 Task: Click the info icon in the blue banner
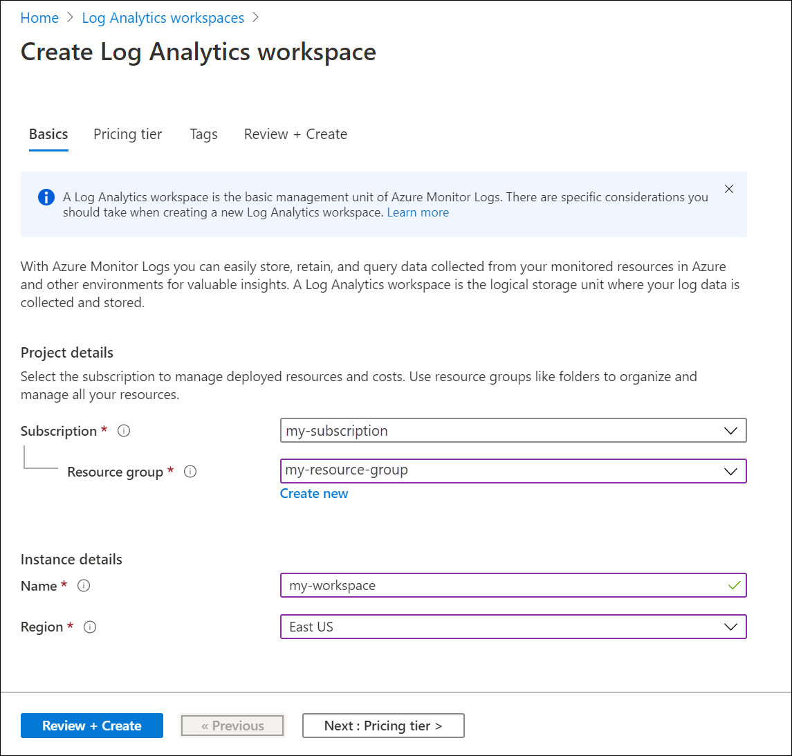pyautogui.click(x=46, y=197)
